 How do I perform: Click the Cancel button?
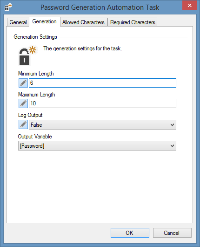coord(172,233)
